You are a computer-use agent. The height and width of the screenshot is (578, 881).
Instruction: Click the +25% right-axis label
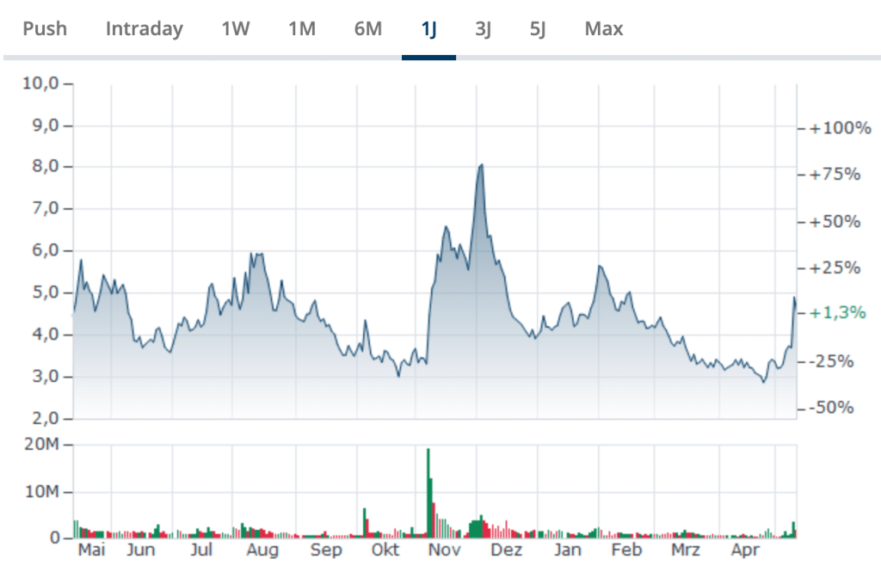(835, 267)
